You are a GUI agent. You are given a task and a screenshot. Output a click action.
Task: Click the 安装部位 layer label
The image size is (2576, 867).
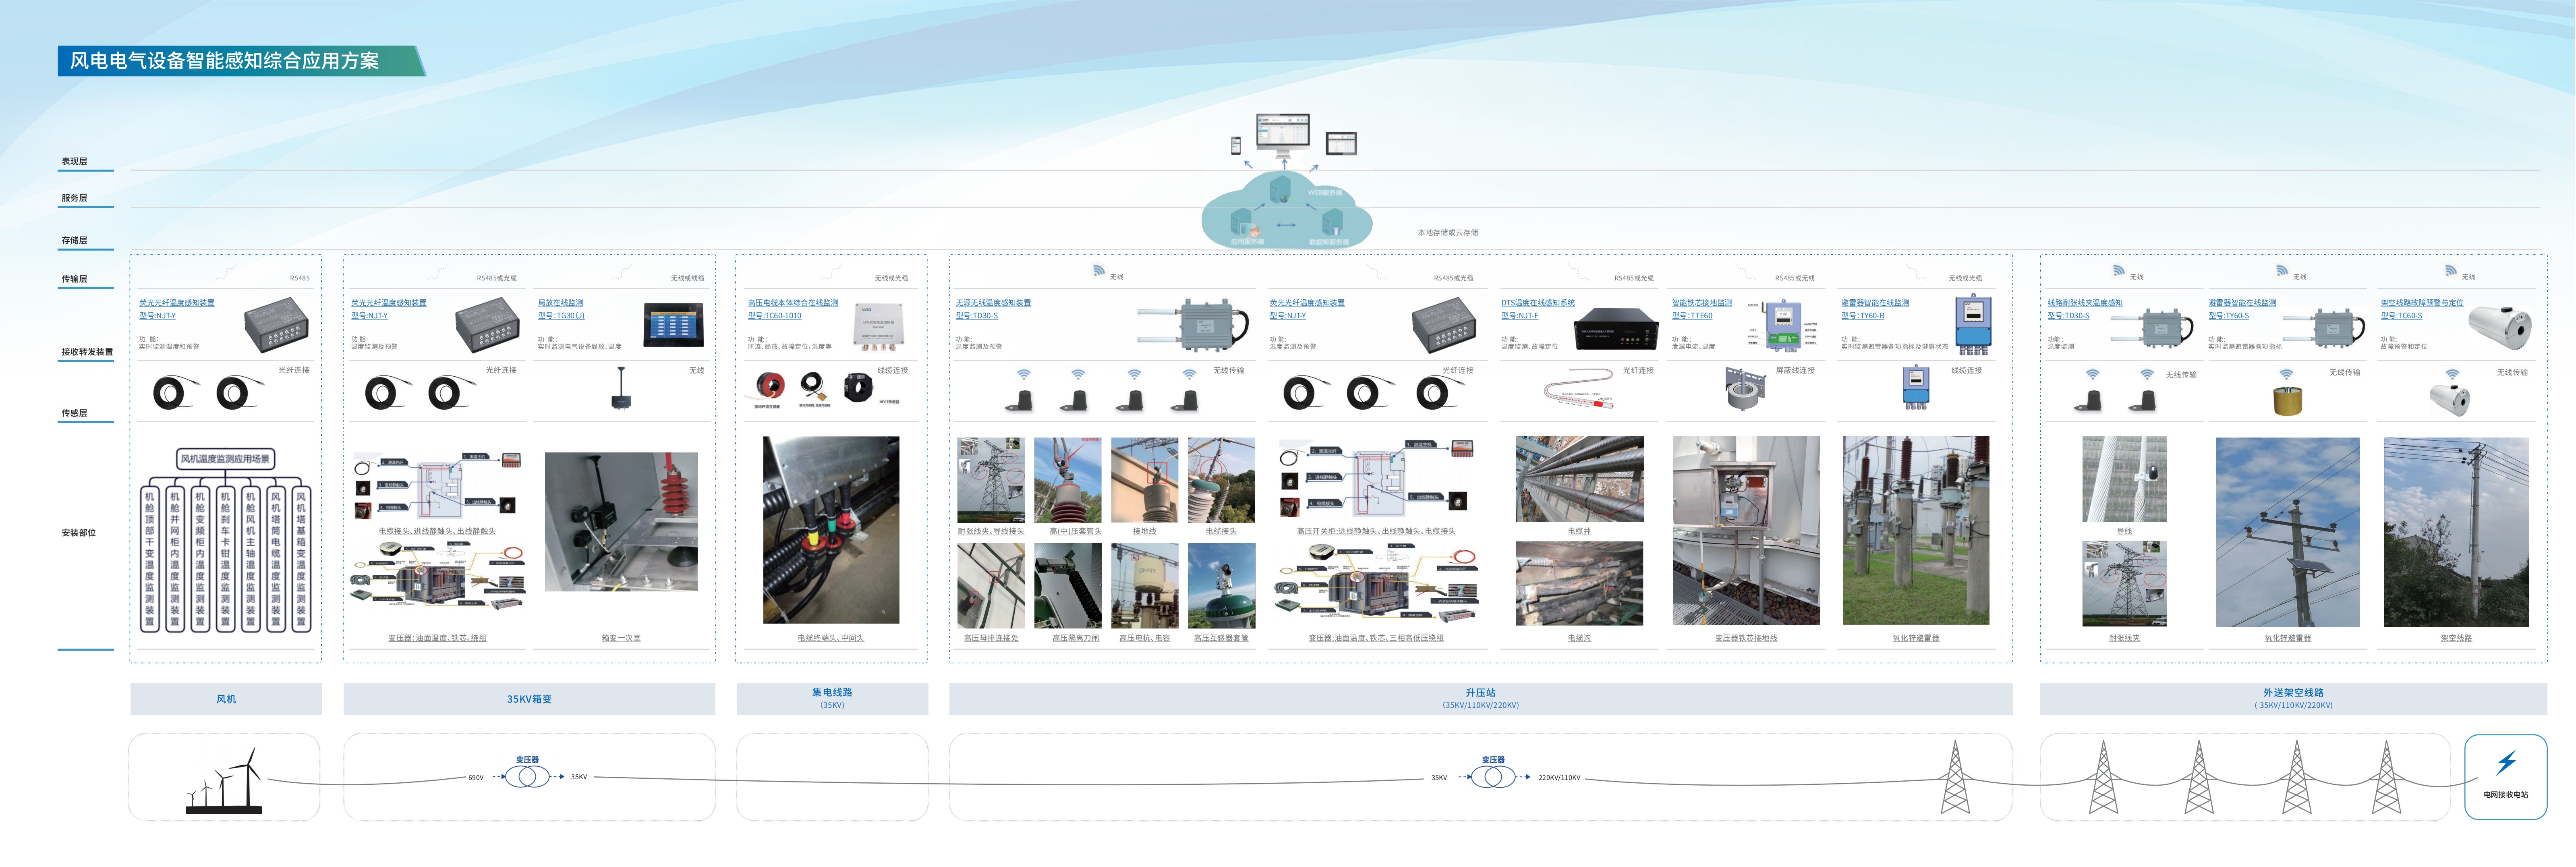(79, 533)
